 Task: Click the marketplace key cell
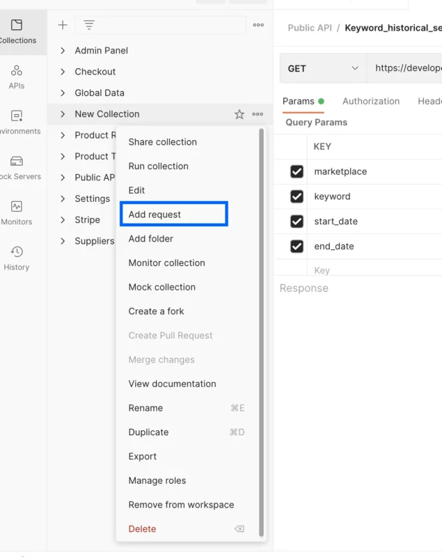pyautogui.click(x=374, y=171)
